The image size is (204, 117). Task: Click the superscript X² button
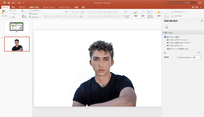(62, 16)
